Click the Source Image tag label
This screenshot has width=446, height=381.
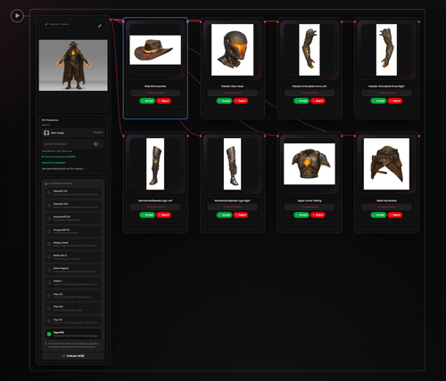click(x=57, y=24)
